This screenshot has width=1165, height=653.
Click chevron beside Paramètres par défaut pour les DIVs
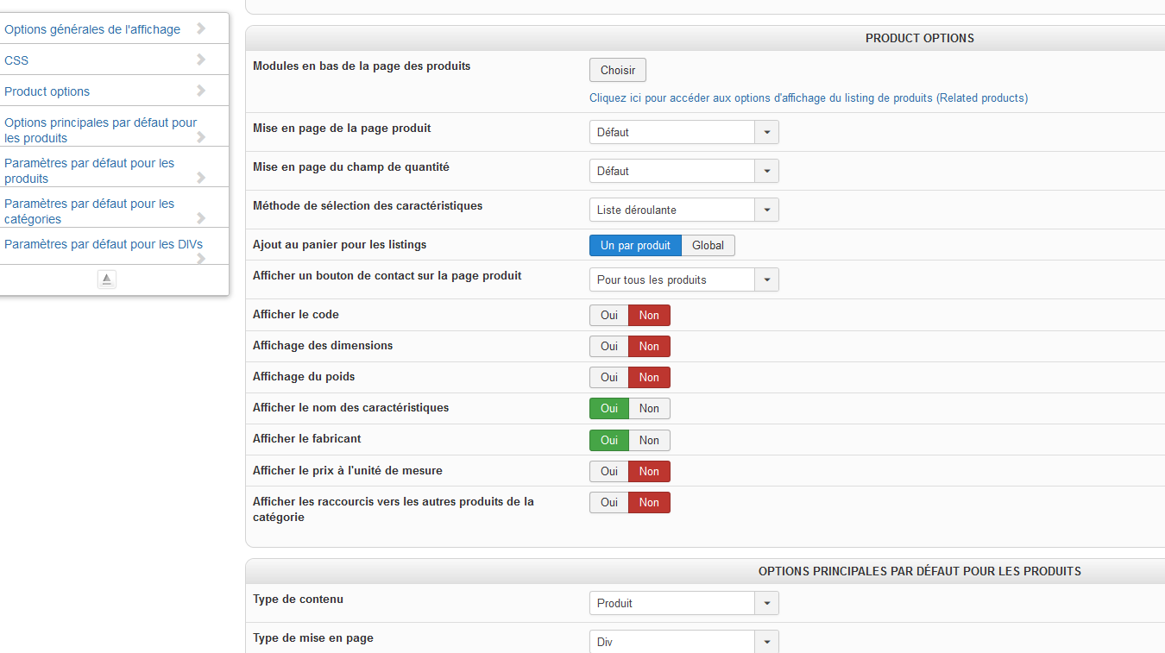pyautogui.click(x=201, y=258)
